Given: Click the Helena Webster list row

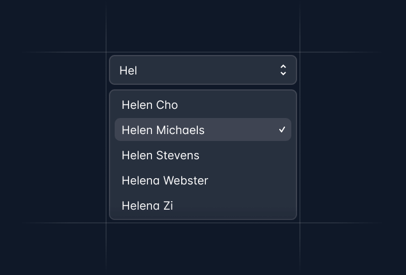Looking at the screenshot, I should [202, 180].
